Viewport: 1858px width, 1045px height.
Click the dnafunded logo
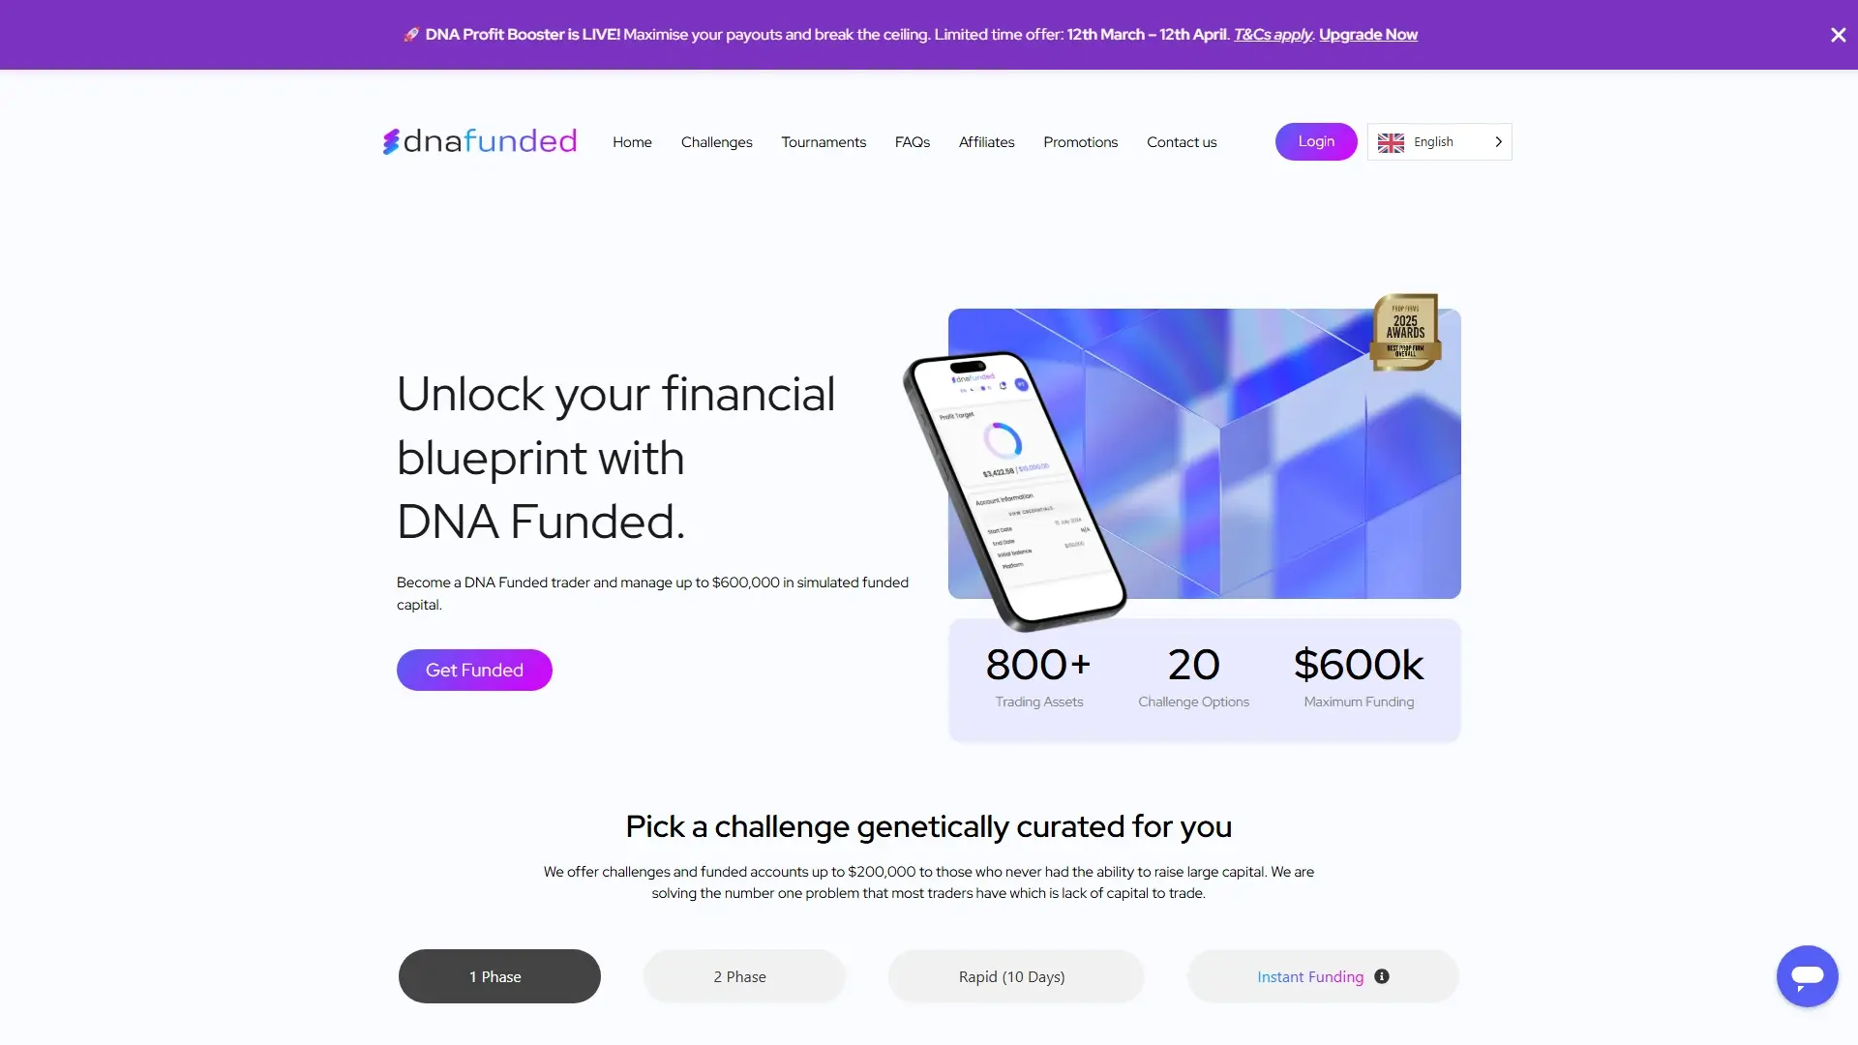pos(478,141)
